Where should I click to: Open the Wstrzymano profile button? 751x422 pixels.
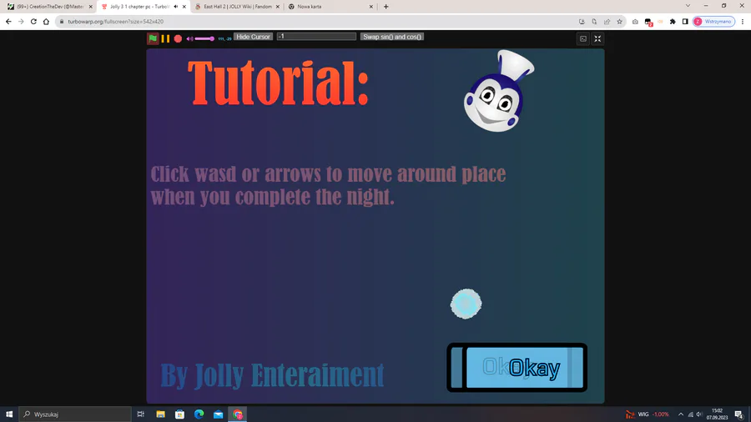(713, 22)
